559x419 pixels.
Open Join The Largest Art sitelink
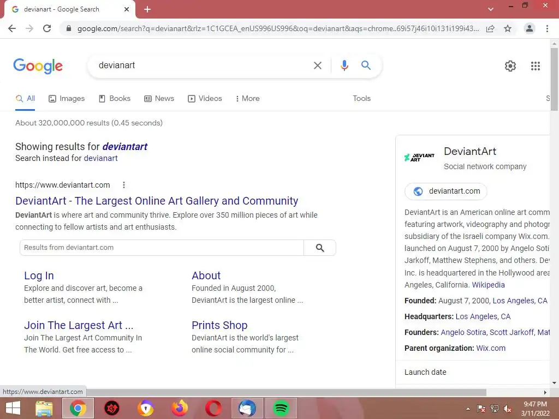79,325
